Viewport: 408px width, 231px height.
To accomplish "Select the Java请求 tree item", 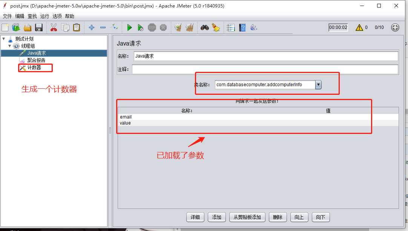I will coord(37,53).
